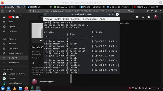This screenshot has height=91, width=163.
Task: Open Canal do Felippe HD channel
Action: click(47, 82)
